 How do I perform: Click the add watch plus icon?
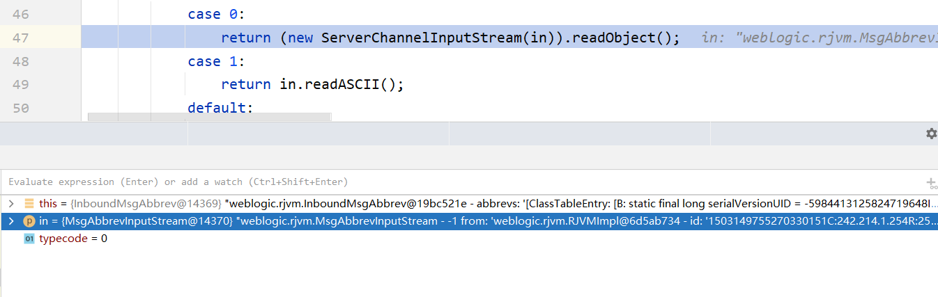tap(932, 183)
